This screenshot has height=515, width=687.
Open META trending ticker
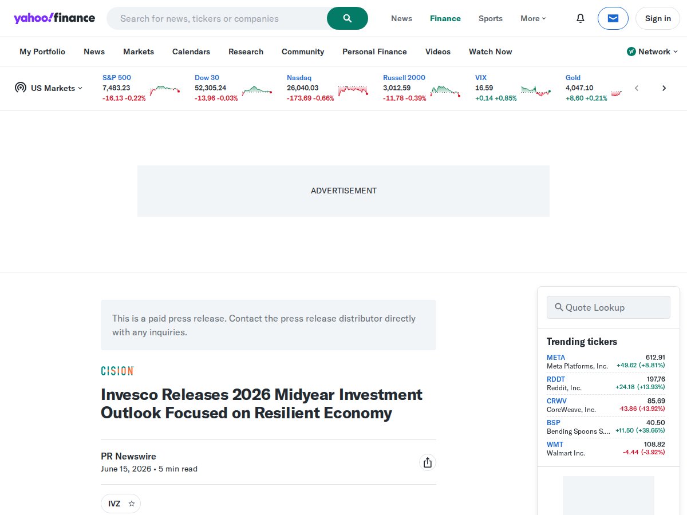tap(556, 358)
